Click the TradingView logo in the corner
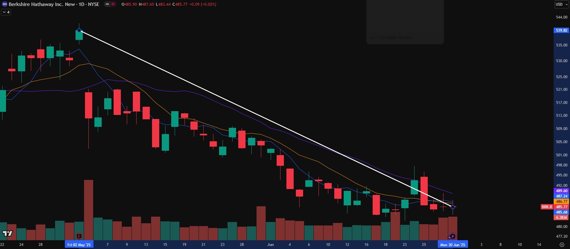The image size is (570, 249). click(x=8, y=233)
